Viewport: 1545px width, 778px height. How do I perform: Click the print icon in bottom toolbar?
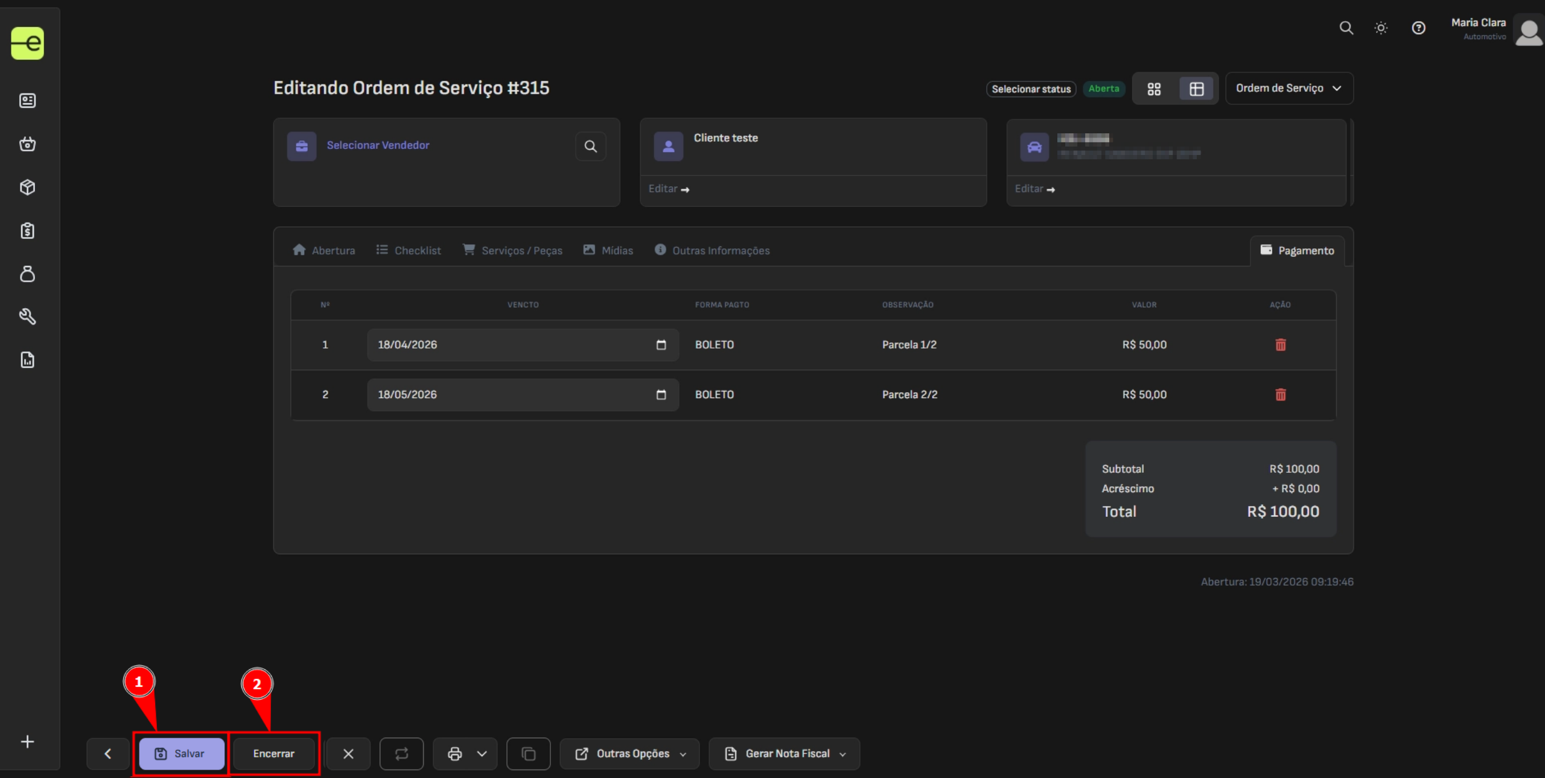coord(455,753)
